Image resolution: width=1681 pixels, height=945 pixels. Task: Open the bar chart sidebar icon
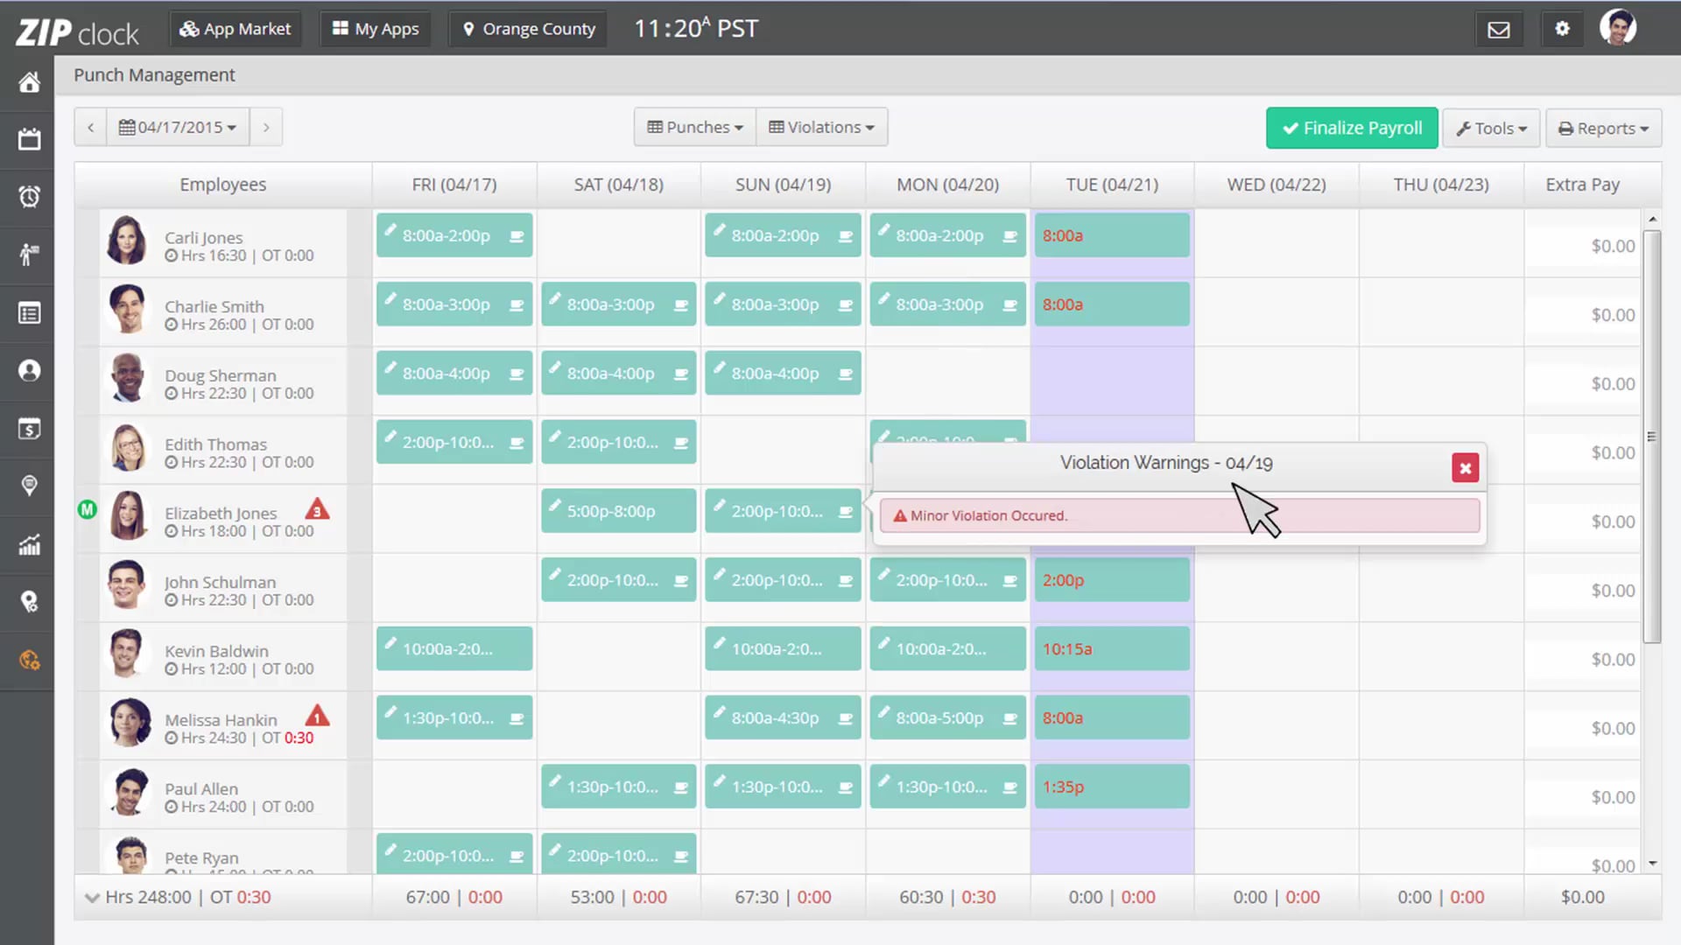pos(29,545)
